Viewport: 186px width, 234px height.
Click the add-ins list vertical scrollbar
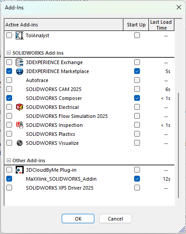[x=178, y=145]
